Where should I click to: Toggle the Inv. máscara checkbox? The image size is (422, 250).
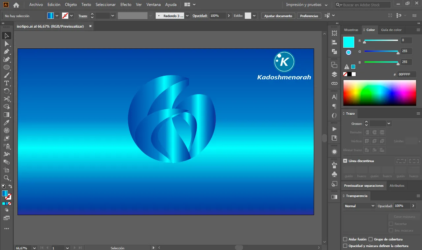pos(391,230)
